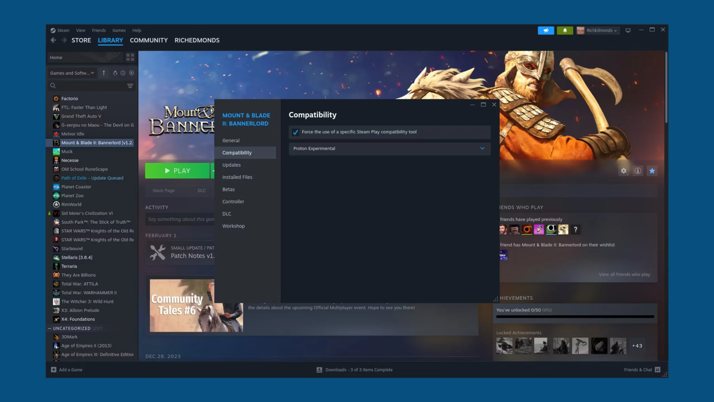Open the Help menu
This screenshot has height=402, width=714.
coord(137,30)
